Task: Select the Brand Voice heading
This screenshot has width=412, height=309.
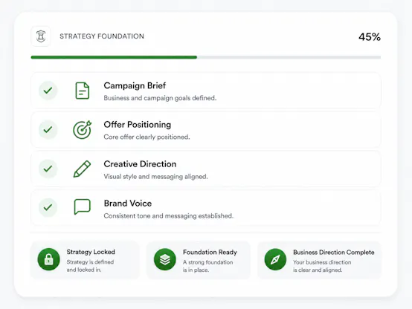Action: coord(128,204)
